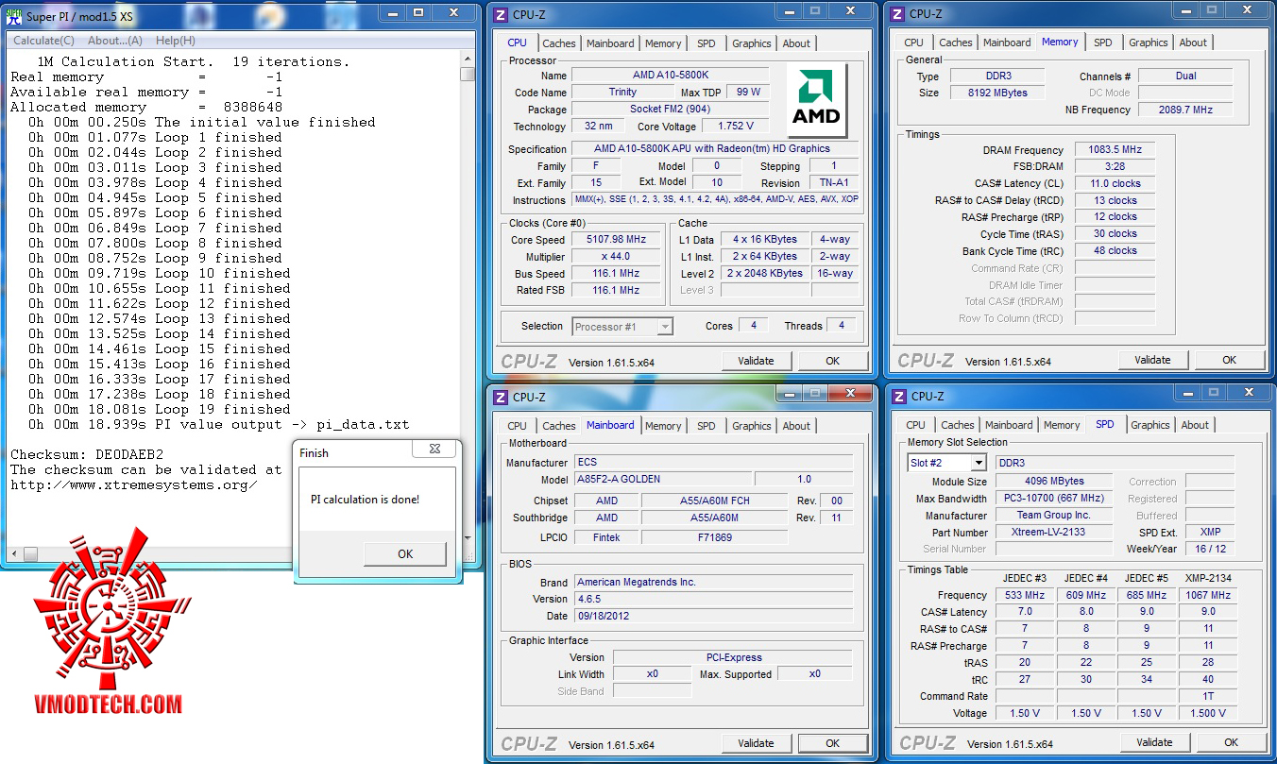Select the Caches tab in the Memory window
The width and height of the screenshot is (1277, 764).
(955, 42)
